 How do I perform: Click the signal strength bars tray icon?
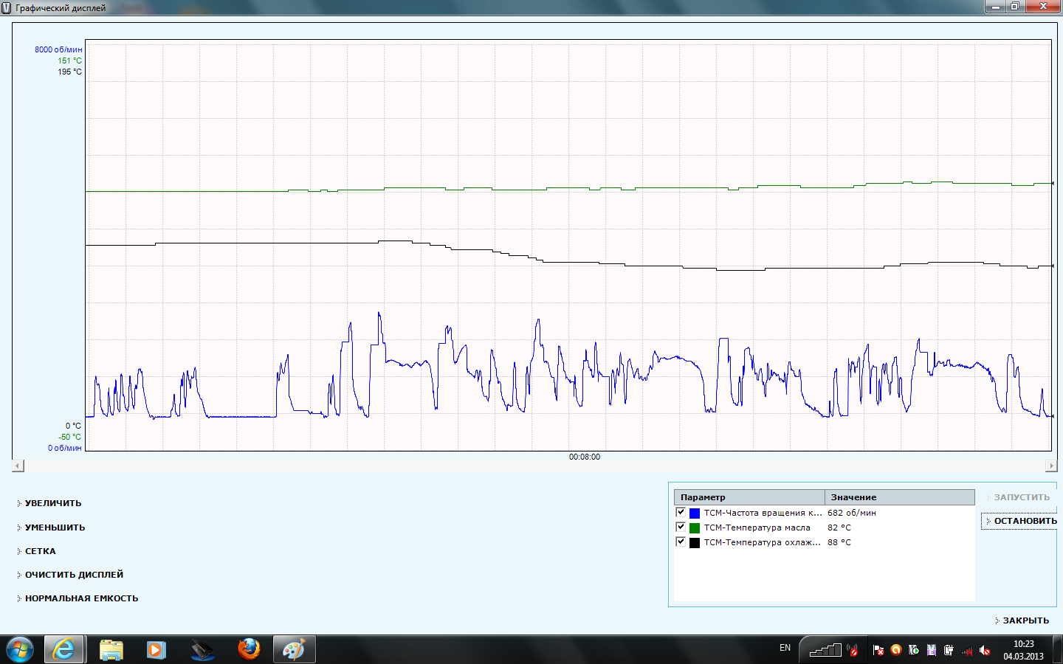825,650
